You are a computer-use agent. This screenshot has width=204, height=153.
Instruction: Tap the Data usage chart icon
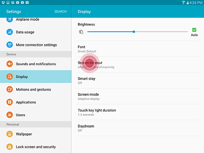(9, 32)
